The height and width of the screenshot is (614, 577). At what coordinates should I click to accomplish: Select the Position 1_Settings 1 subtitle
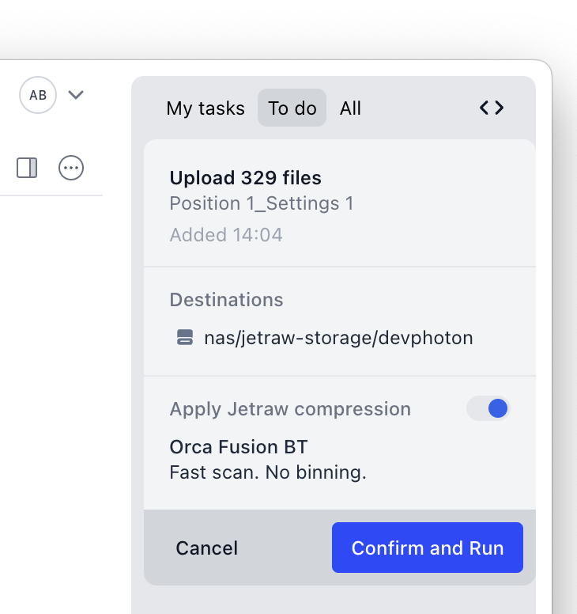(261, 203)
